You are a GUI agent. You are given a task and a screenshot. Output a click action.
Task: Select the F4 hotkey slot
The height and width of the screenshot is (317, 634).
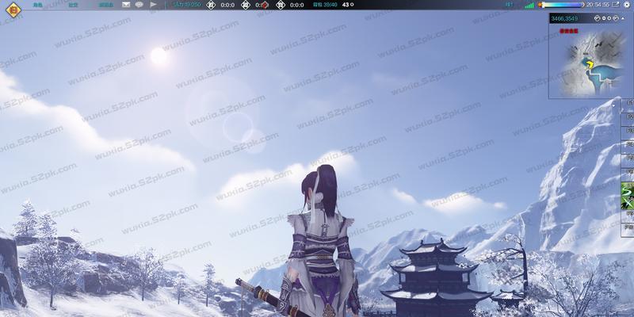(x=628, y=147)
